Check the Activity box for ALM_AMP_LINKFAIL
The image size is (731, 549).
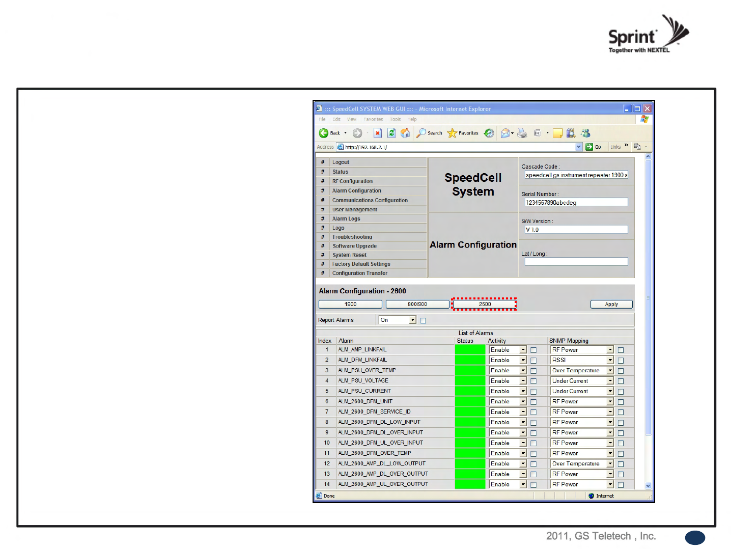533,350
